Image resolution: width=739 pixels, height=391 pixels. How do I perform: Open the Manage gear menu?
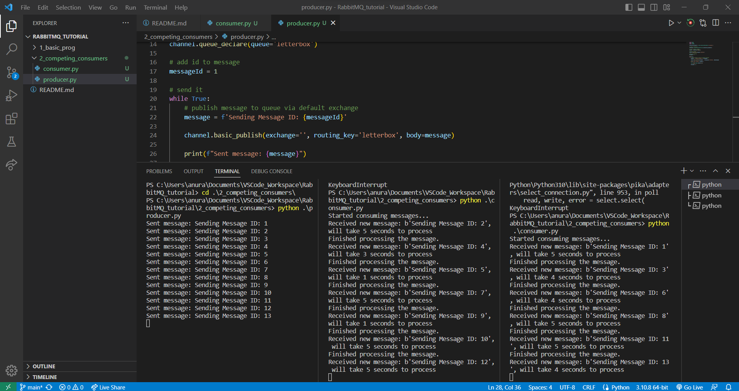[x=12, y=370]
